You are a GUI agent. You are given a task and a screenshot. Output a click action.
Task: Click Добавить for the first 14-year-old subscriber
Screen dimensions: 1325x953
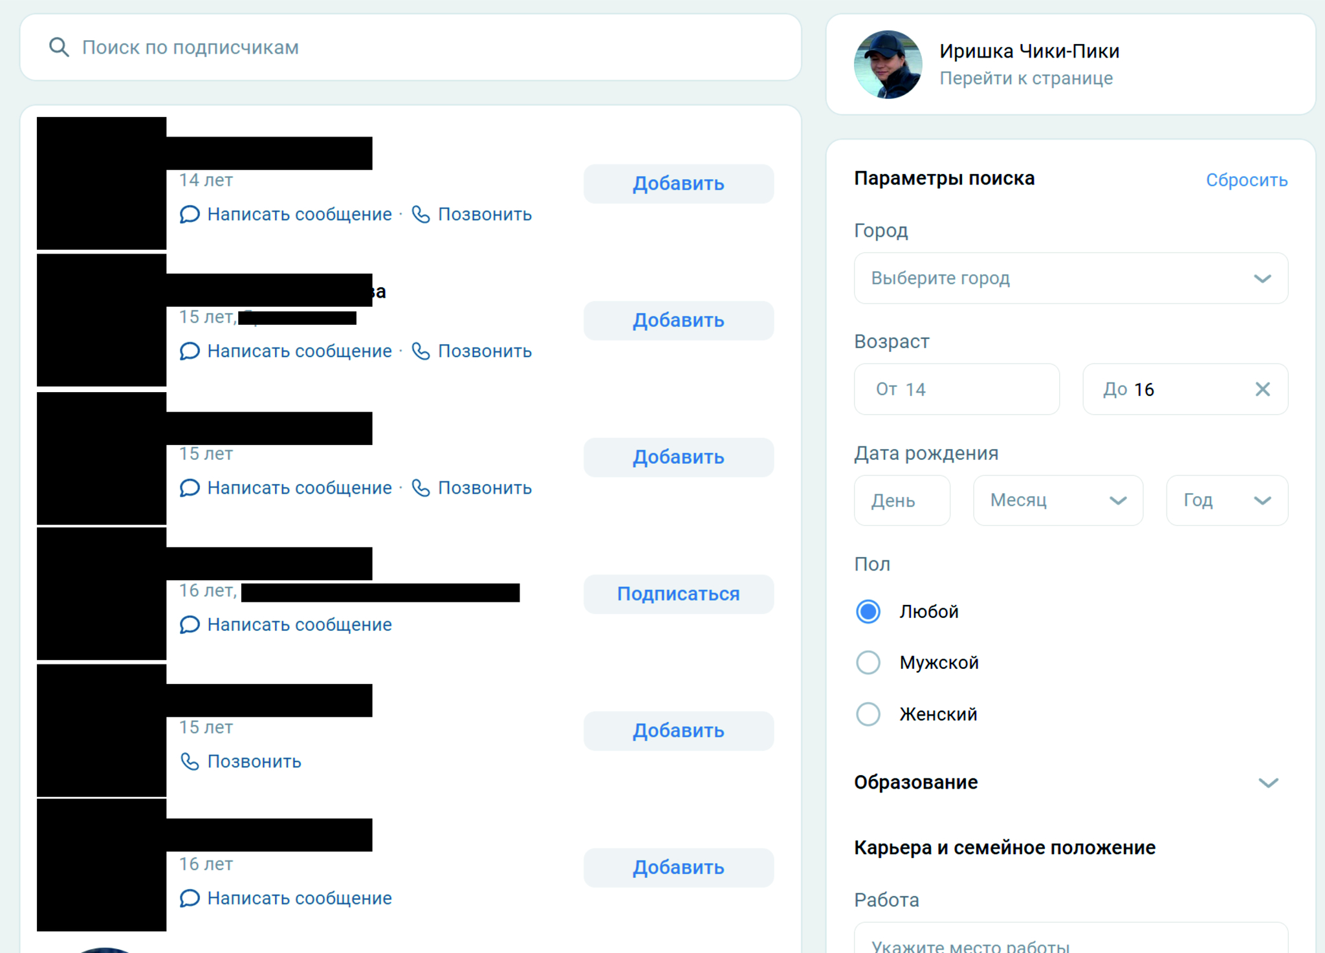tap(678, 184)
